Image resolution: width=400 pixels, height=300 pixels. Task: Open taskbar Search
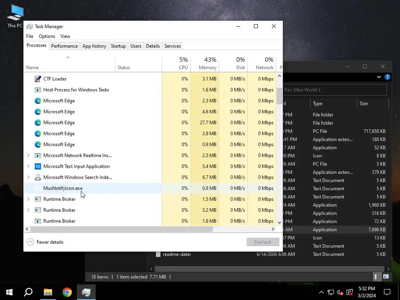pyautogui.click(x=28, y=292)
